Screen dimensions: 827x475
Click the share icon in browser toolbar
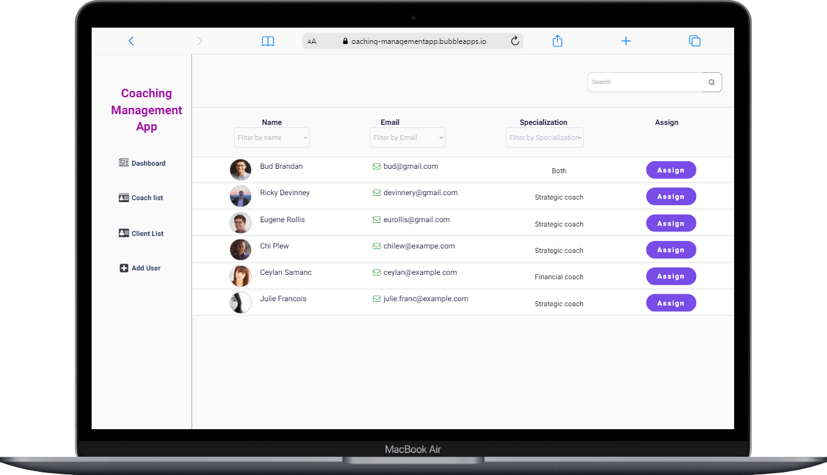coord(557,41)
